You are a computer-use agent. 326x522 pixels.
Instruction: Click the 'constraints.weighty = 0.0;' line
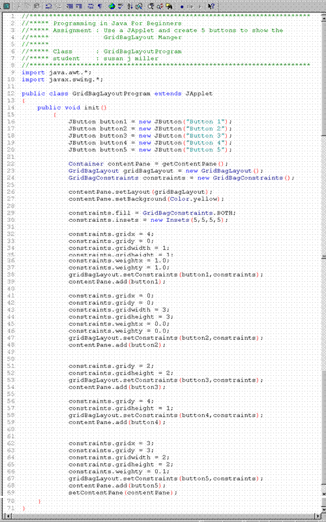tap(119, 331)
